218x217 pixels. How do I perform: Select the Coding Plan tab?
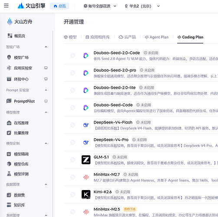190,37
